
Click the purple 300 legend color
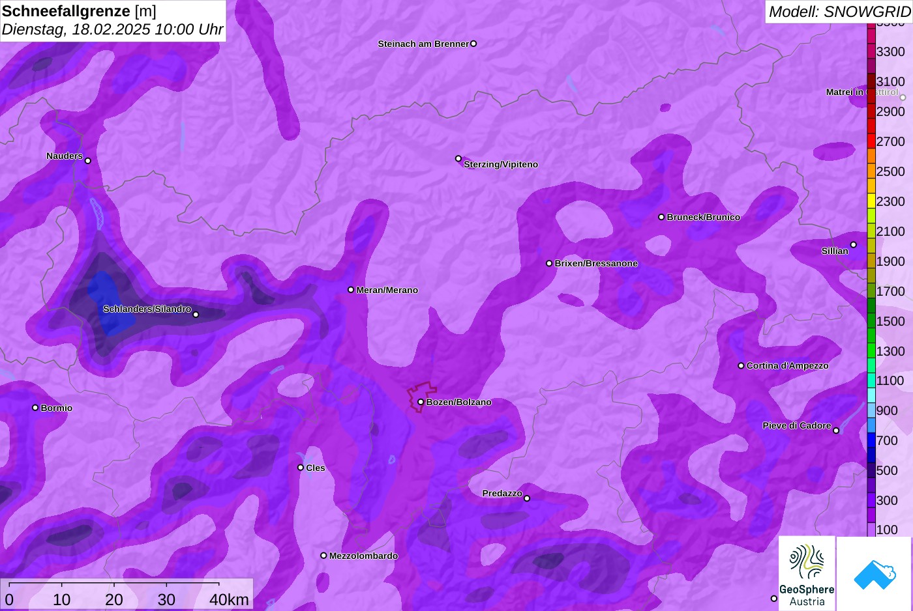pyautogui.click(x=871, y=500)
